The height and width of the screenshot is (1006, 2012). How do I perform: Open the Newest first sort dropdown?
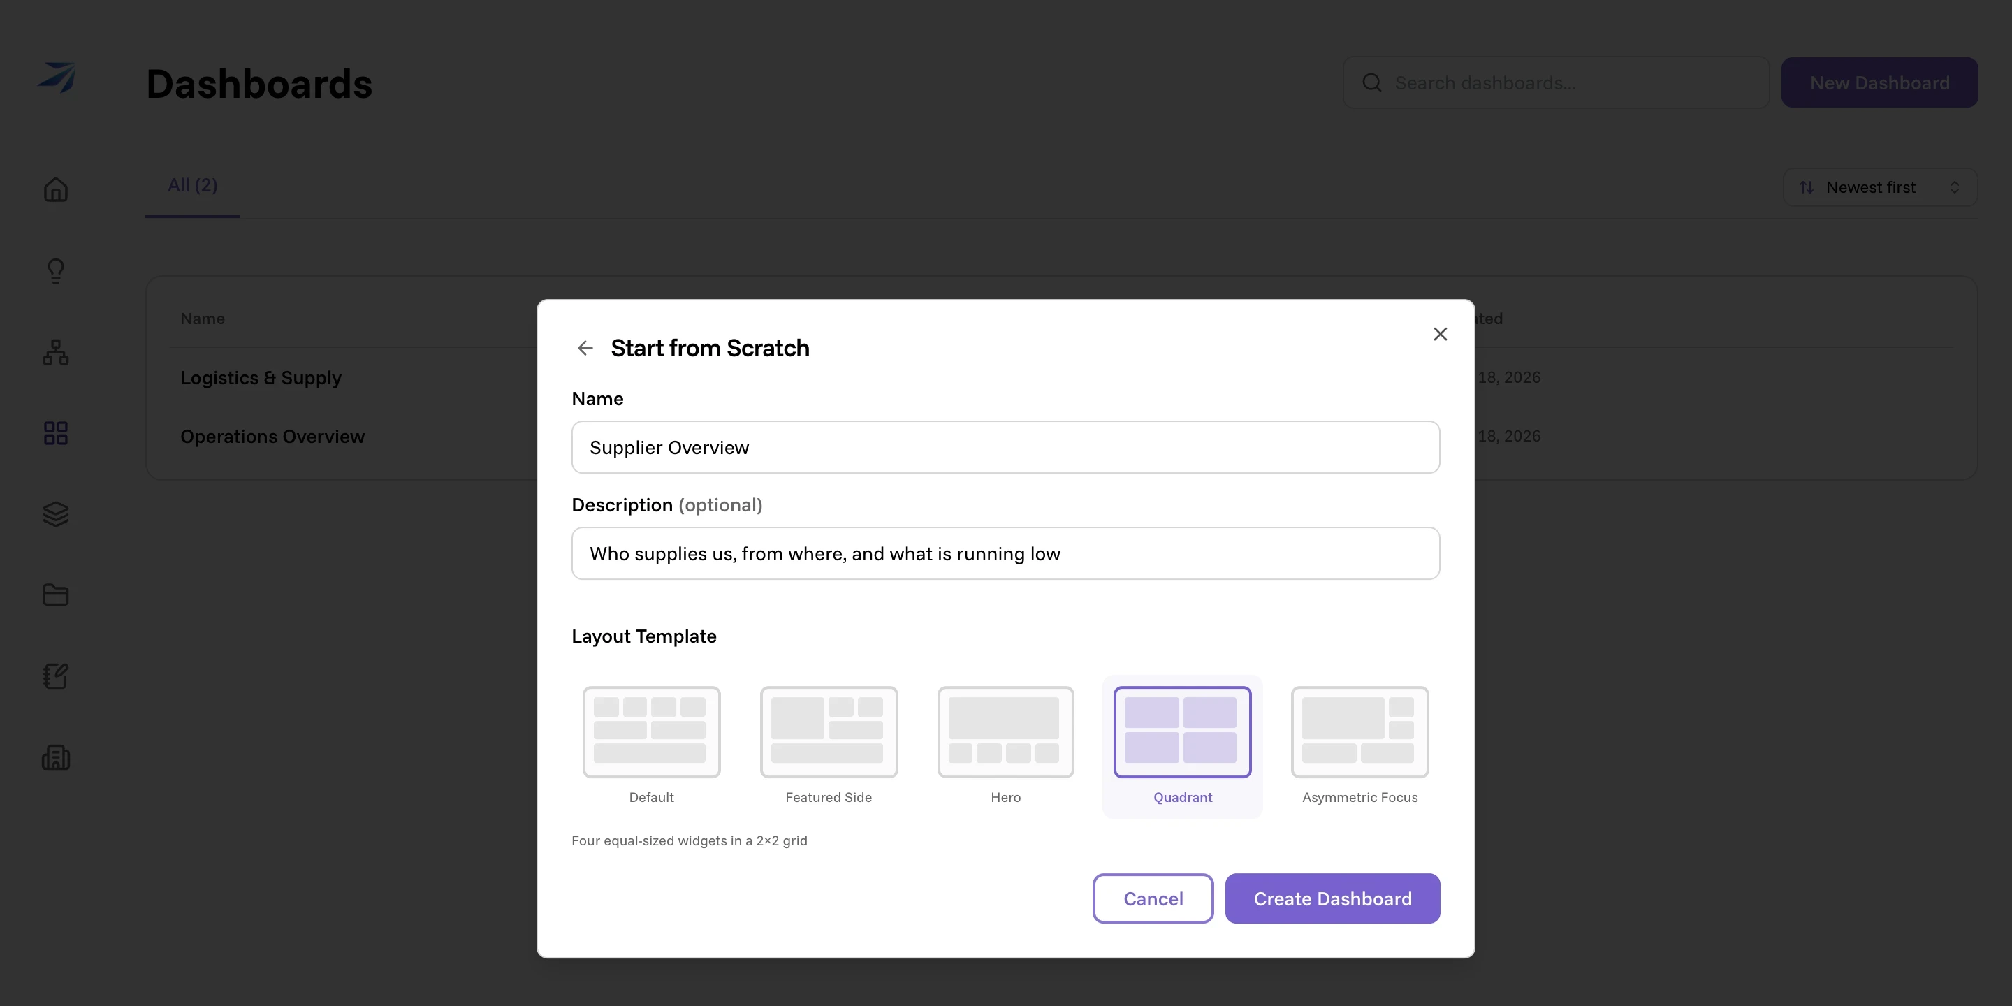tap(1880, 187)
